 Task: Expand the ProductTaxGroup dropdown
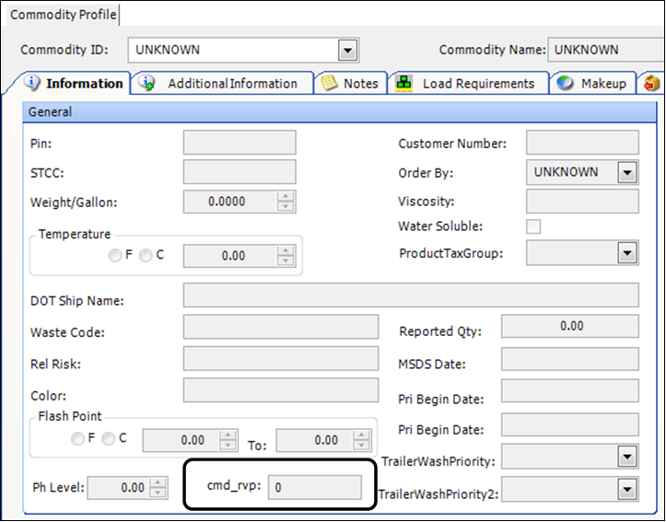[x=627, y=253]
